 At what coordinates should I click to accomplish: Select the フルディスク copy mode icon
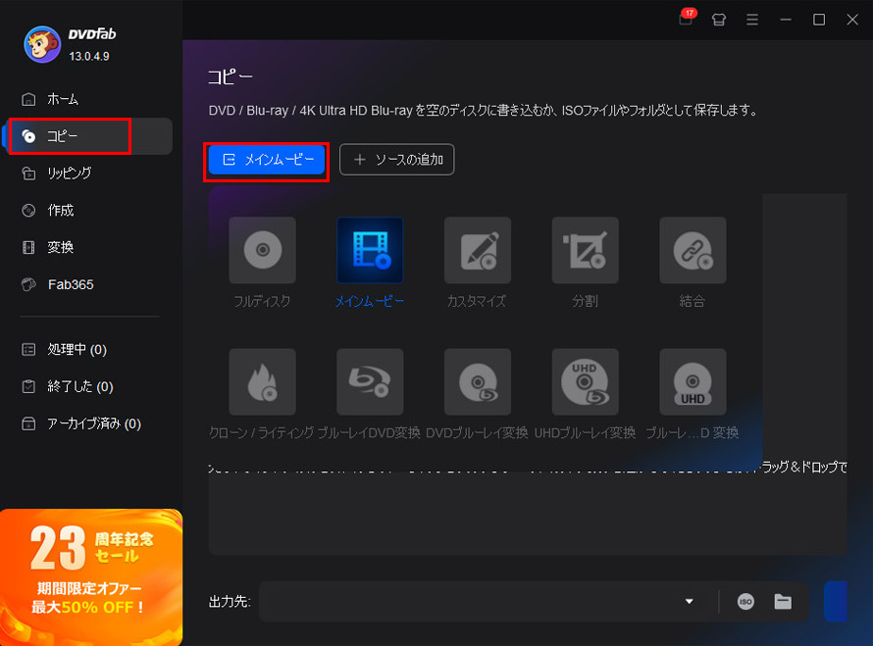click(262, 250)
